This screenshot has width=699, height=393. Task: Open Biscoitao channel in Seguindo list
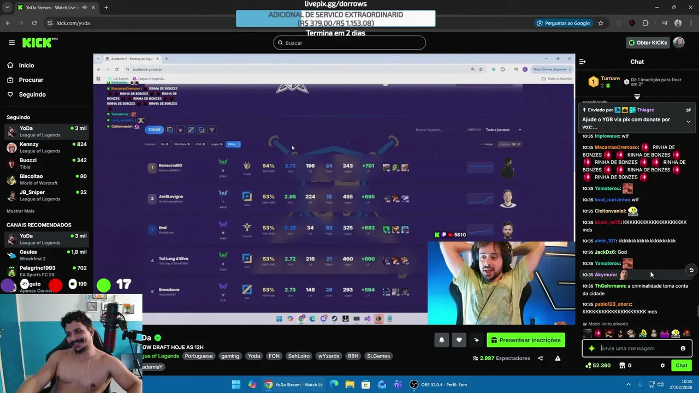46,180
